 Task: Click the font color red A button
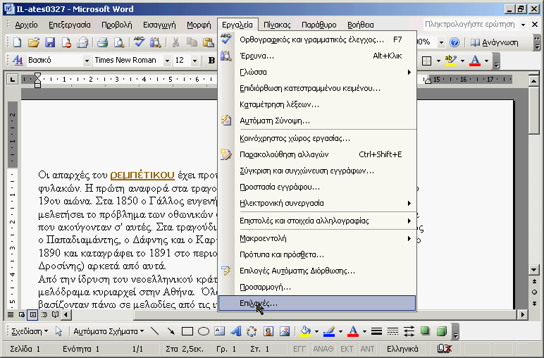tap(475, 61)
